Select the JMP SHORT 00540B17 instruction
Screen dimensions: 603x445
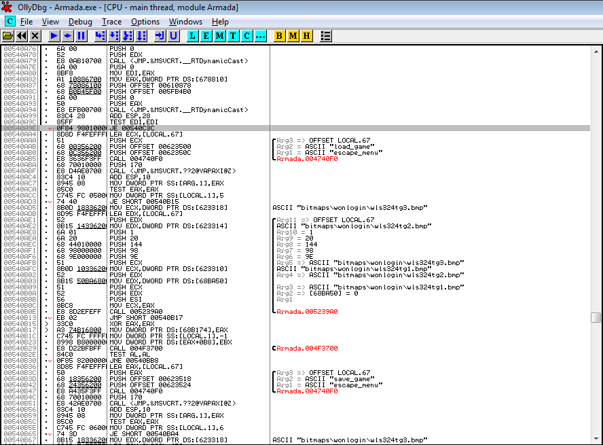(146, 318)
